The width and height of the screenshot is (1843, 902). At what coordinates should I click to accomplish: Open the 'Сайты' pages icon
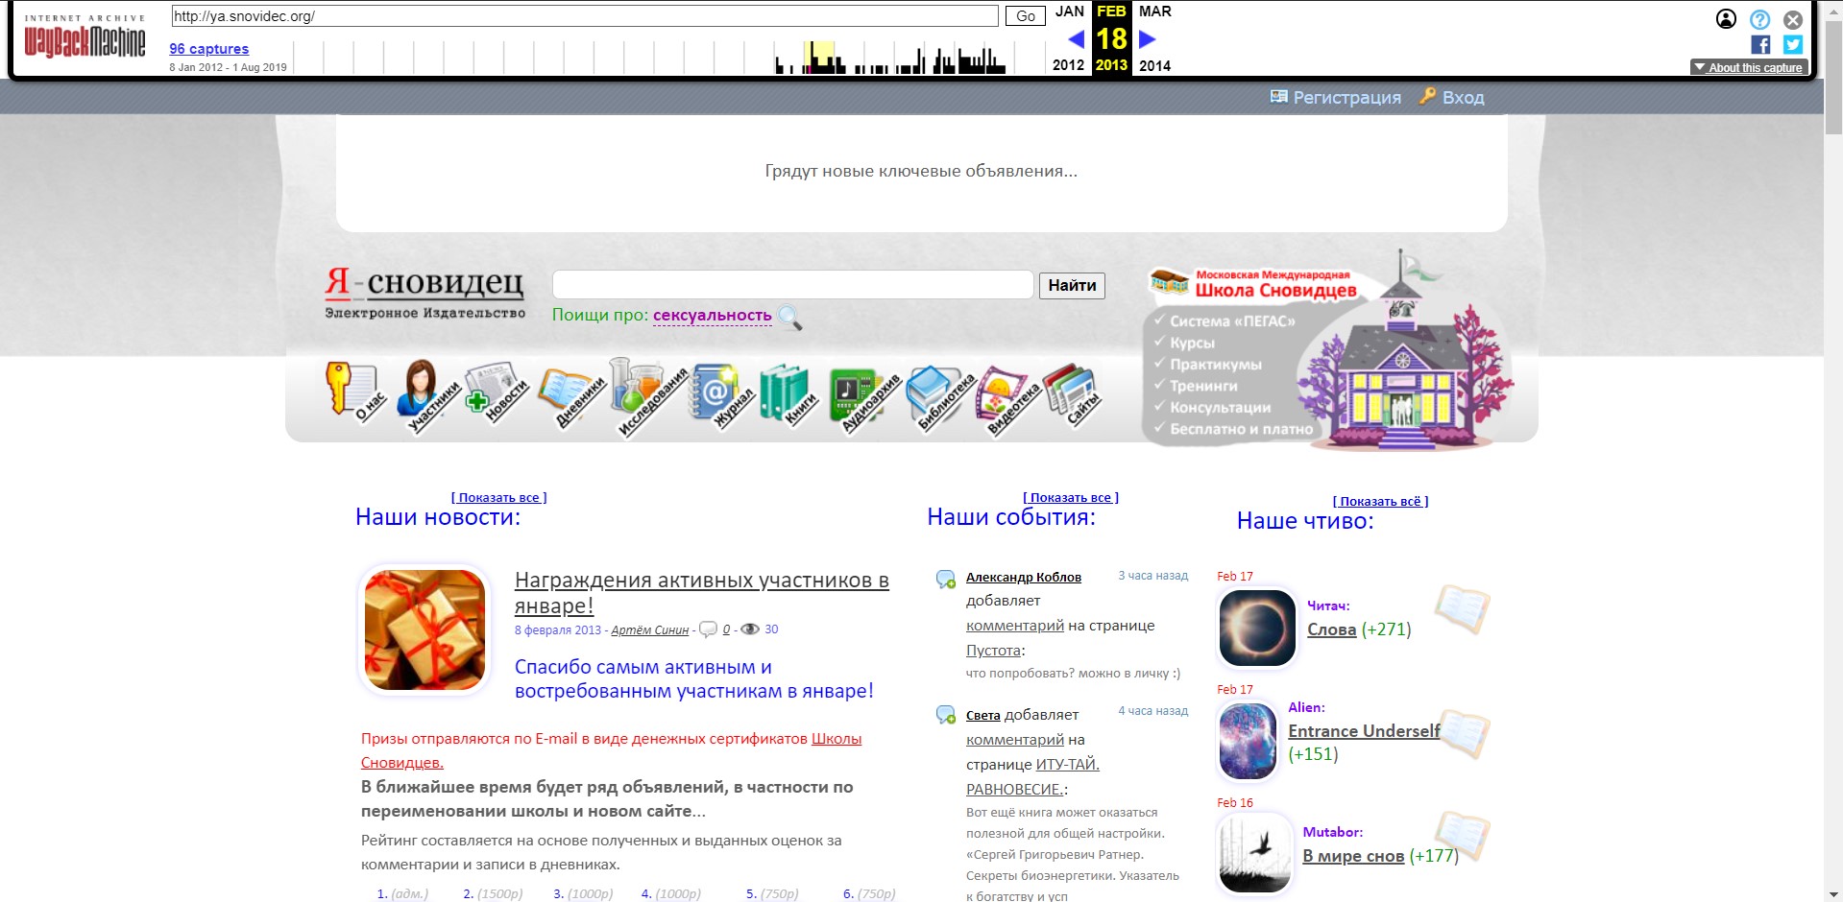1072,395
